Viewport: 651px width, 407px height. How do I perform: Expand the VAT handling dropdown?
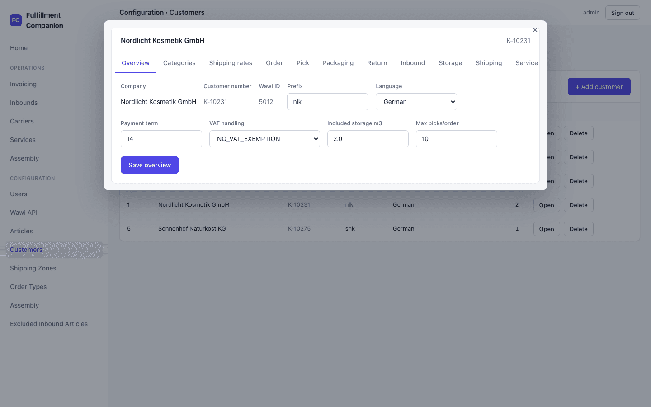point(264,139)
